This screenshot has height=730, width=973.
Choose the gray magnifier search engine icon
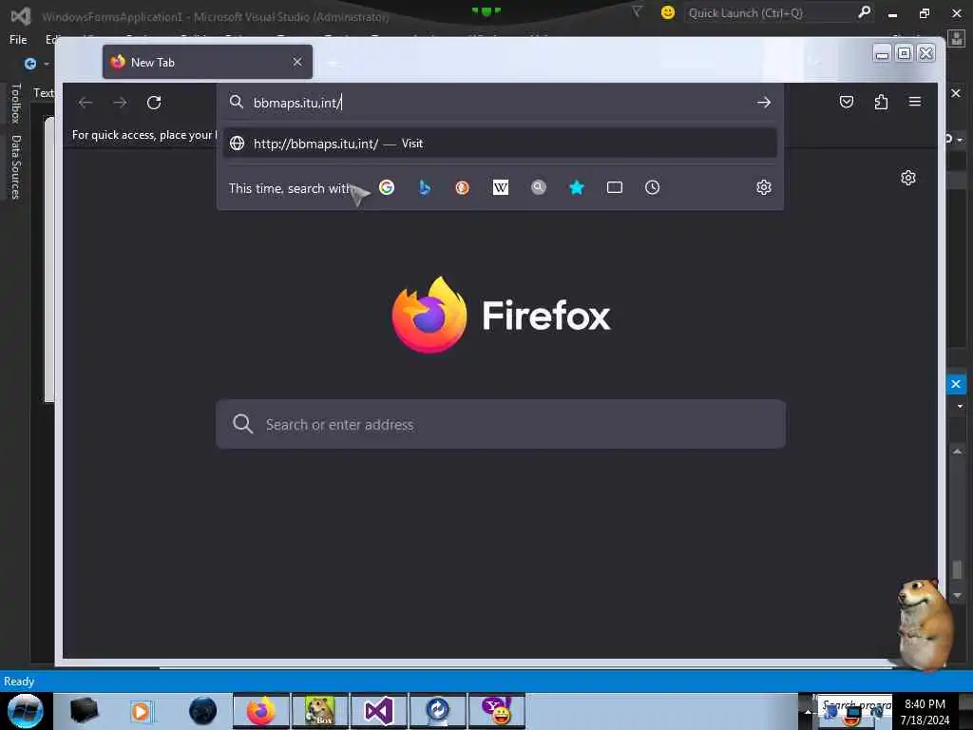(539, 187)
